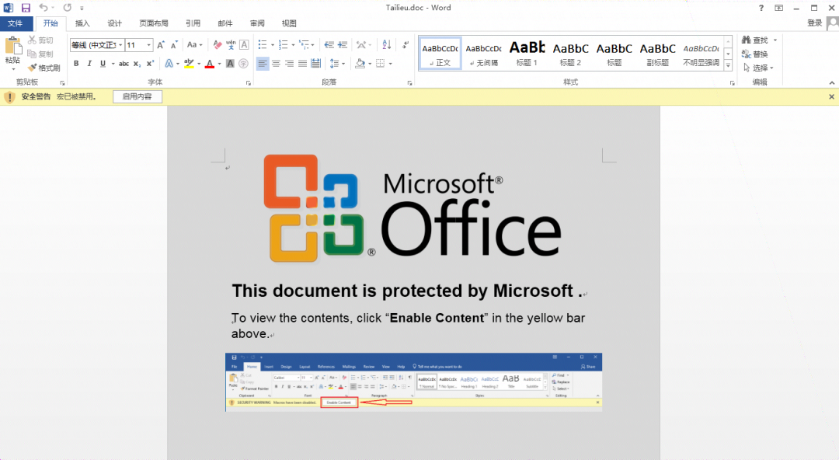839x460 pixels.
Task: Click the Shrink Font icon
Action: [x=174, y=45]
